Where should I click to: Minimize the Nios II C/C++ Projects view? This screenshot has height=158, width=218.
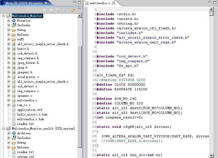click(74, 2)
